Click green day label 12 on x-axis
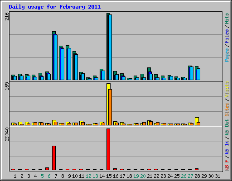This screenshot has width=232, height=181. click(88, 176)
